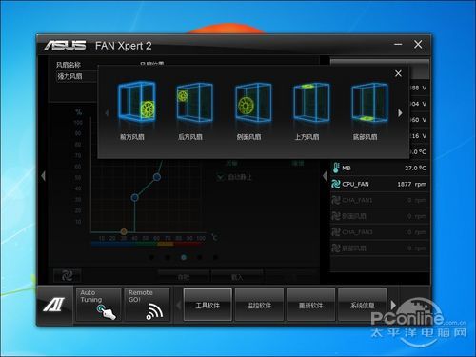This screenshot has height=357, width=476.
Task: Pick the bottom fan position icon
Action: coord(369,102)
